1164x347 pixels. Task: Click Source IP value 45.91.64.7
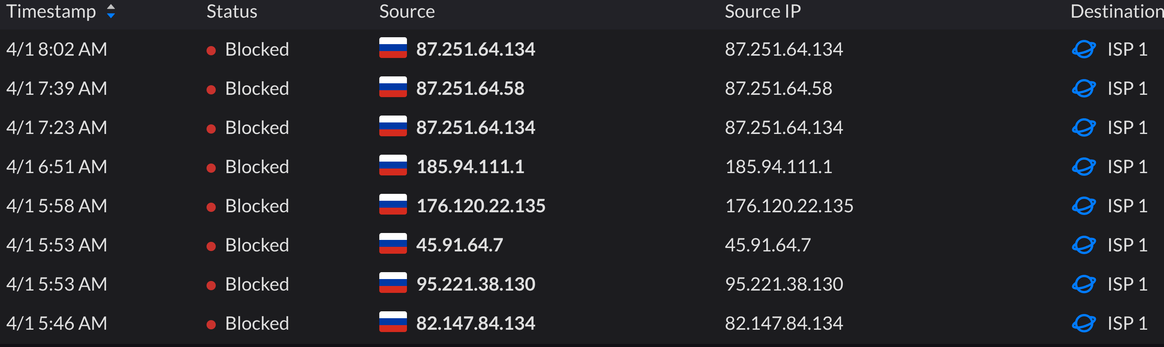point(767,245)
